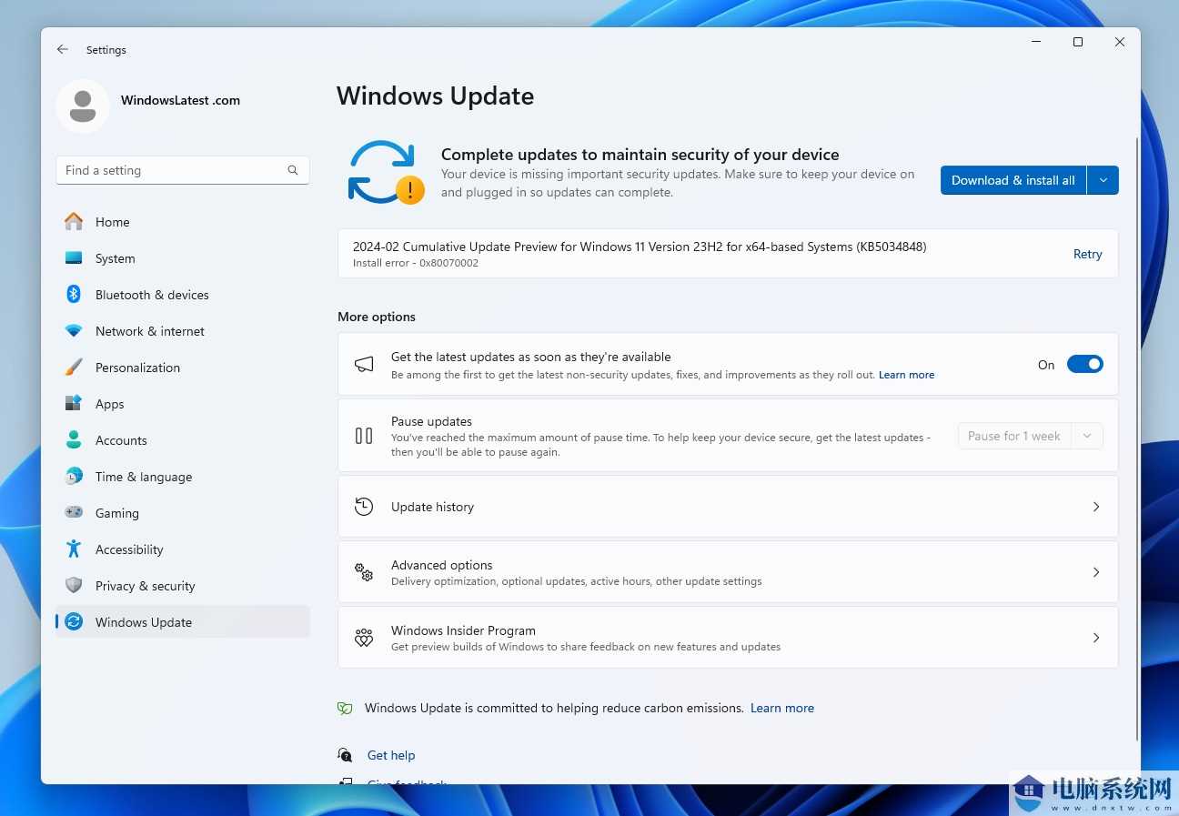The width and height of the screenshot is (1179, 816).
Task: Select Gaming label in sidebar
Action: tap(117, 513)
